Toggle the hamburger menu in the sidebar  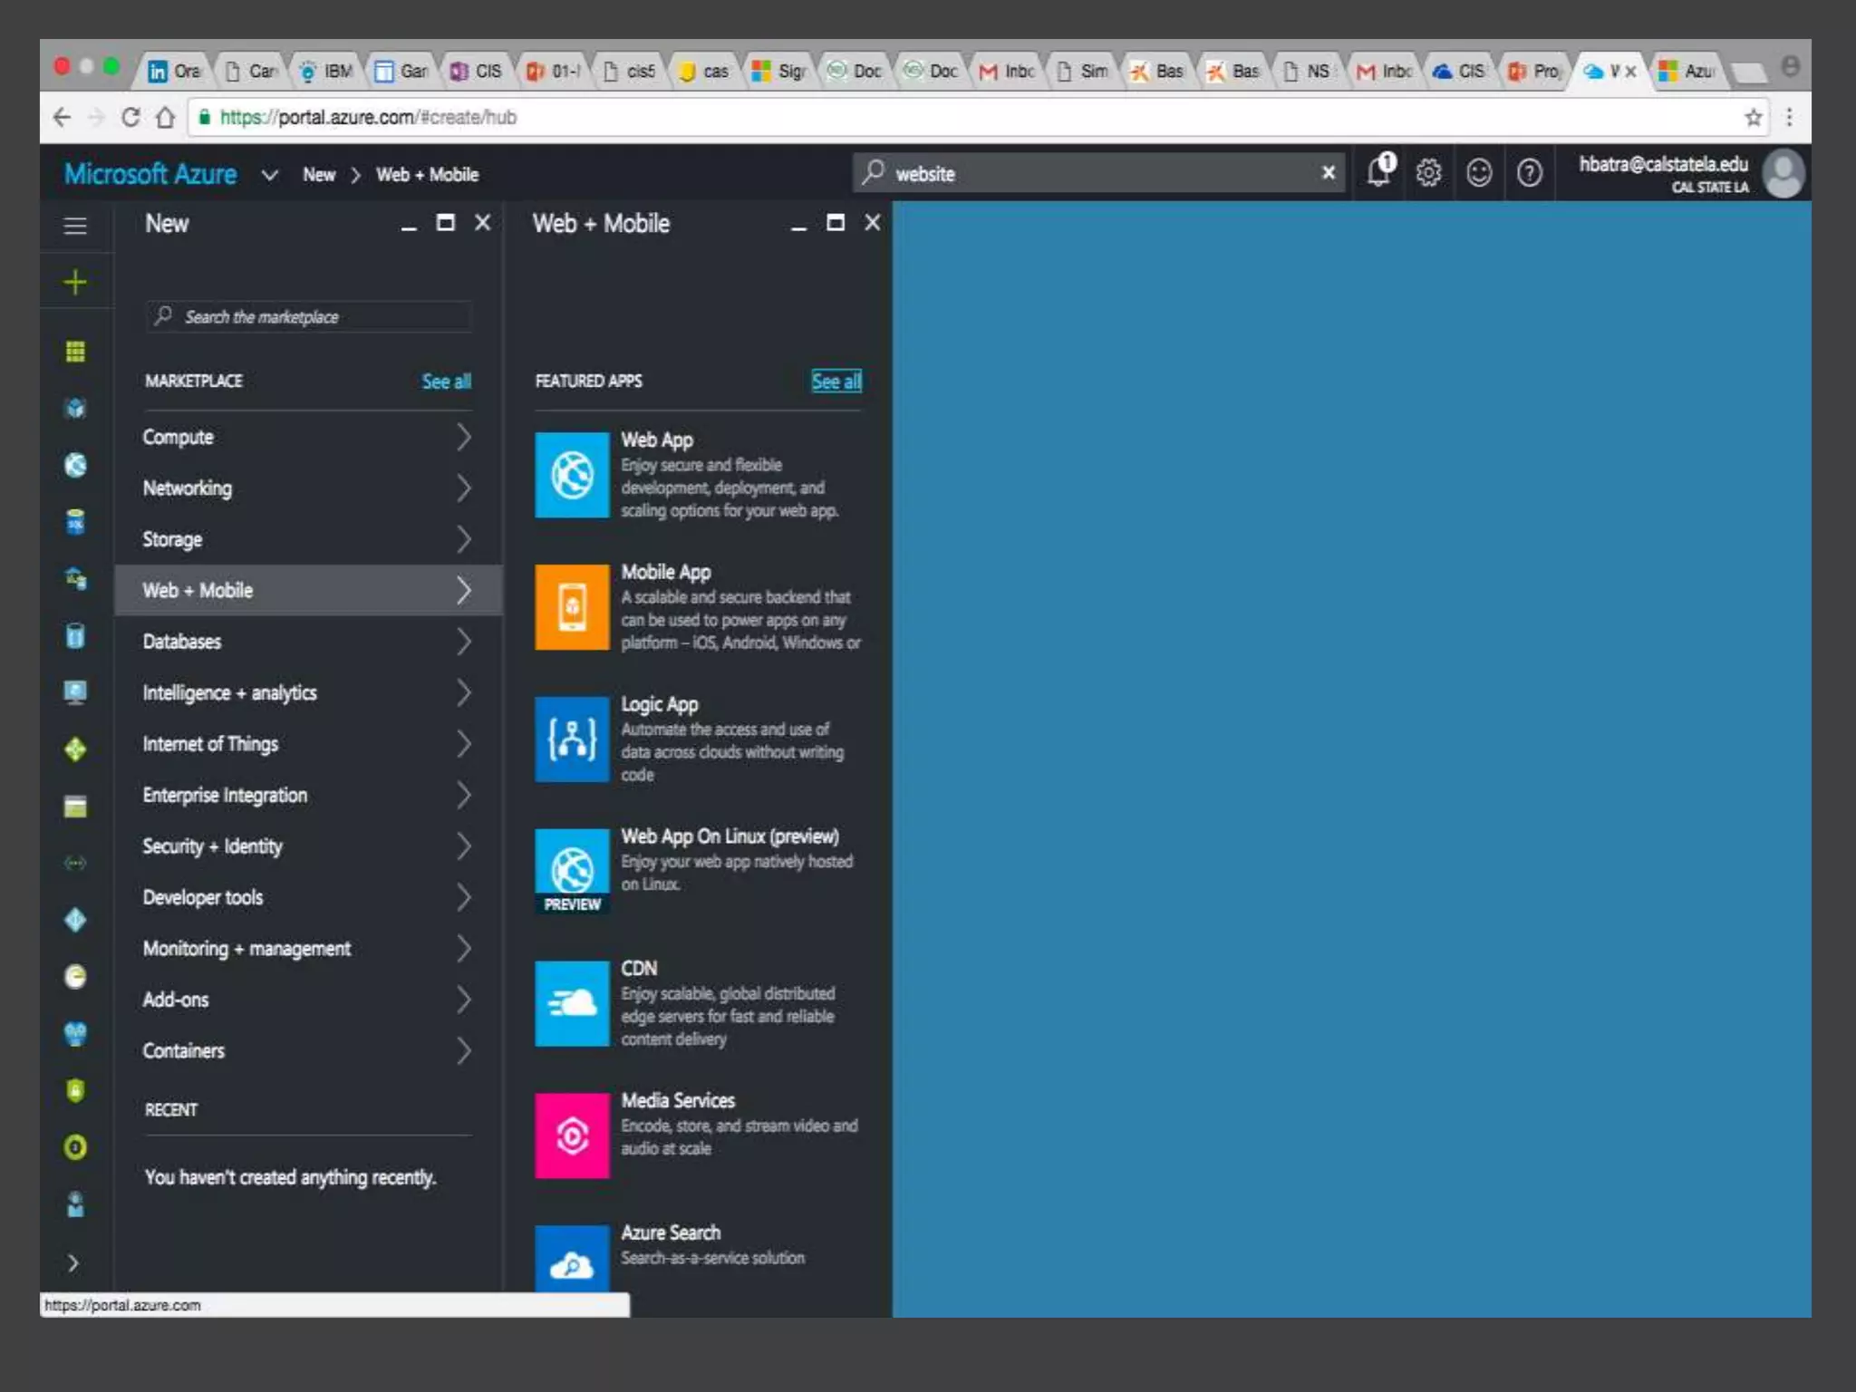[x=75, y=226]
